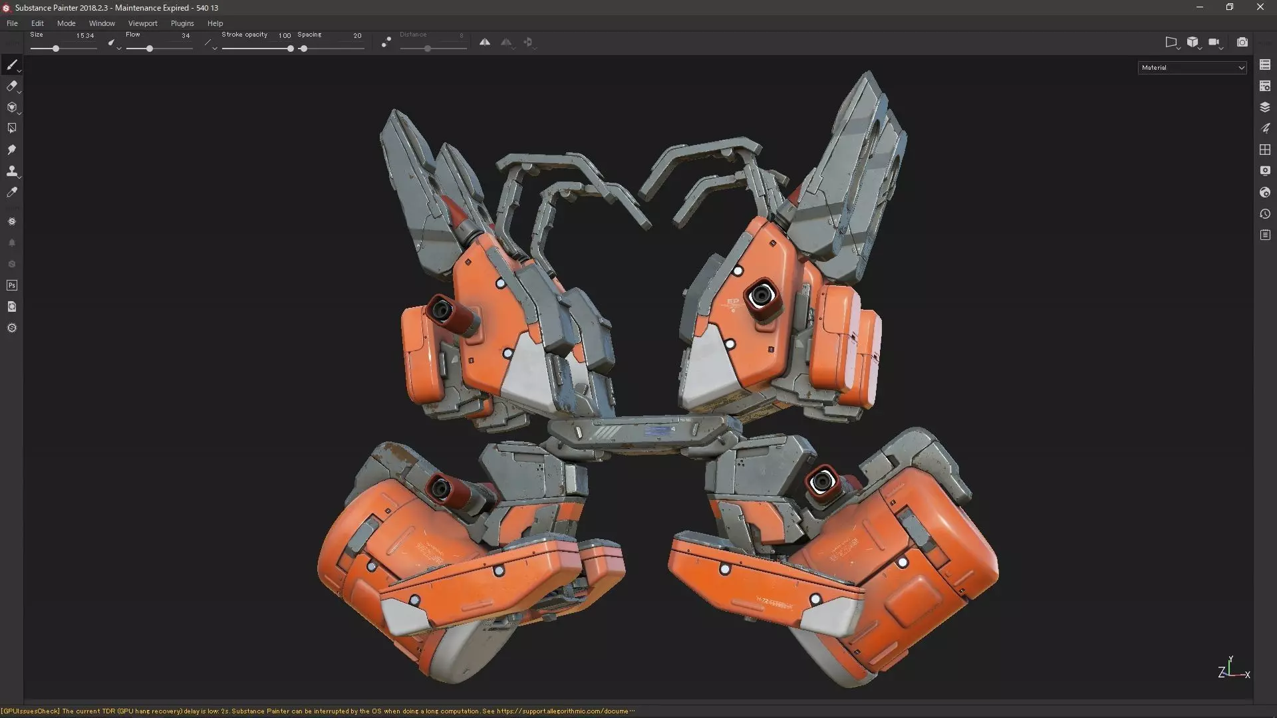Select the Material picker eyedropper
Viewport: 1277px width, 718px height.
[11, 192]
